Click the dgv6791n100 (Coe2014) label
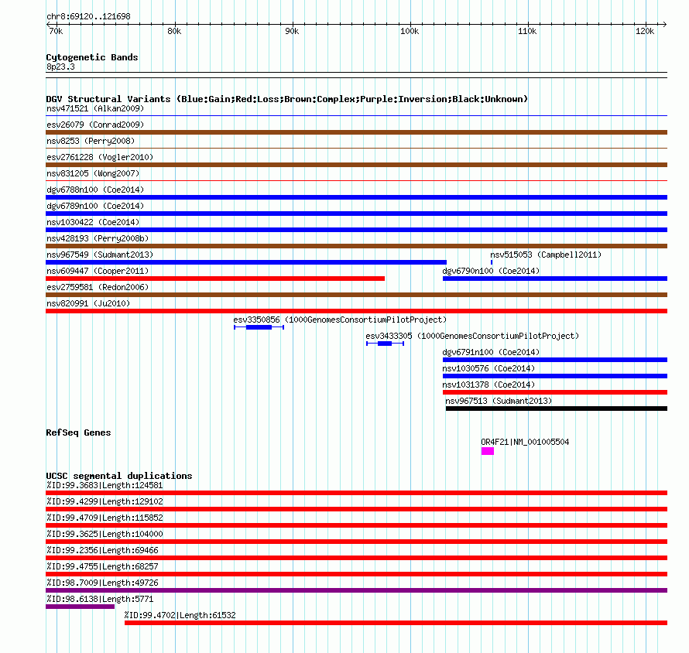 491,352
